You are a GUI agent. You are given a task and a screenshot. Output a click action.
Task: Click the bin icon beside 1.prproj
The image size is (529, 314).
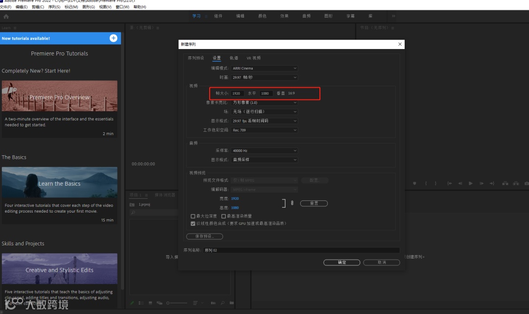tap(132, 205)
